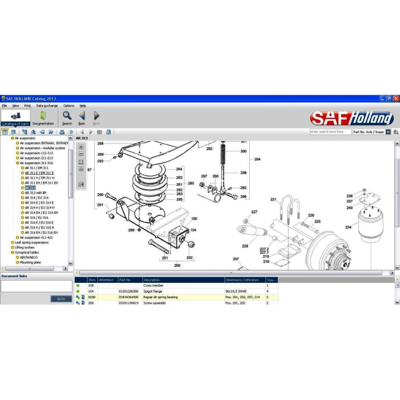Click the blue double-right arrows icon

51,132
